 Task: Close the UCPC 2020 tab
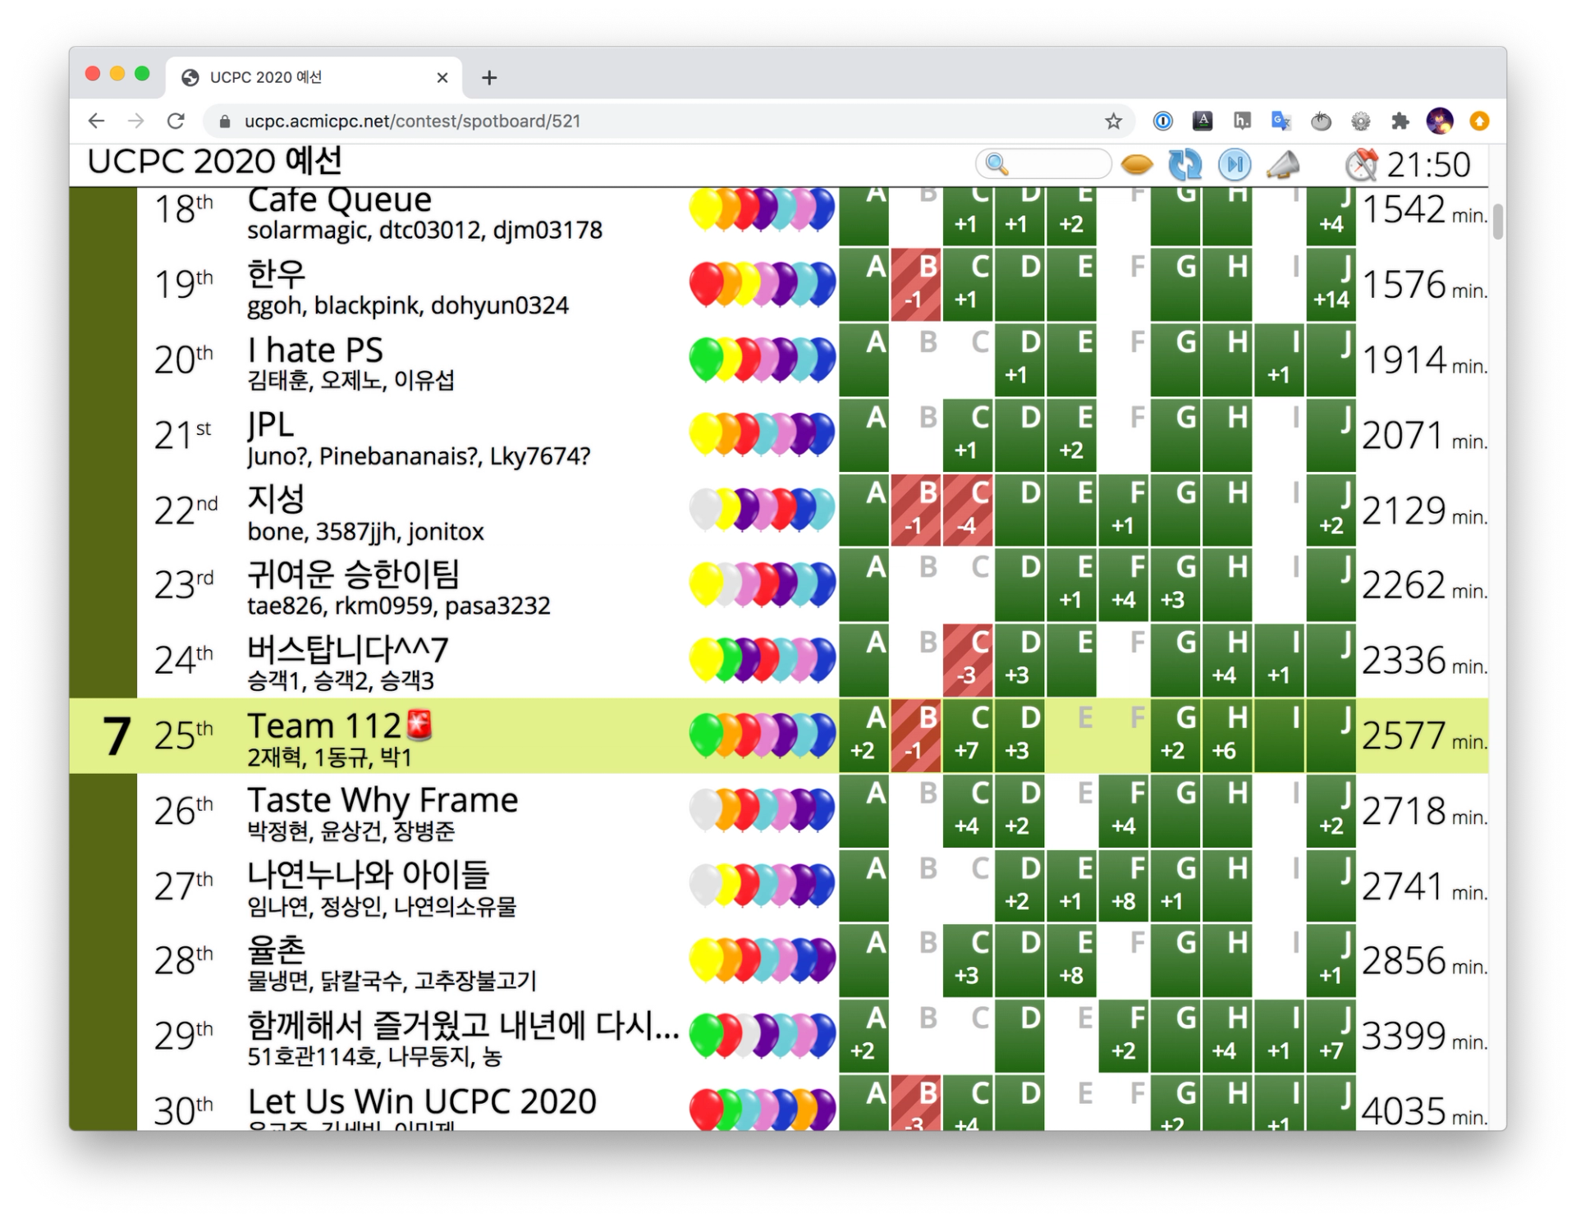442,78
